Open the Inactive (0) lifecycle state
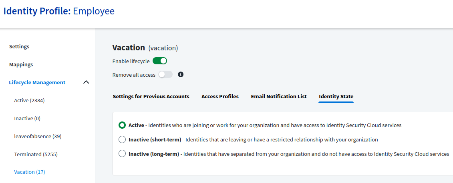453x183 pixels. coord(27,118)
